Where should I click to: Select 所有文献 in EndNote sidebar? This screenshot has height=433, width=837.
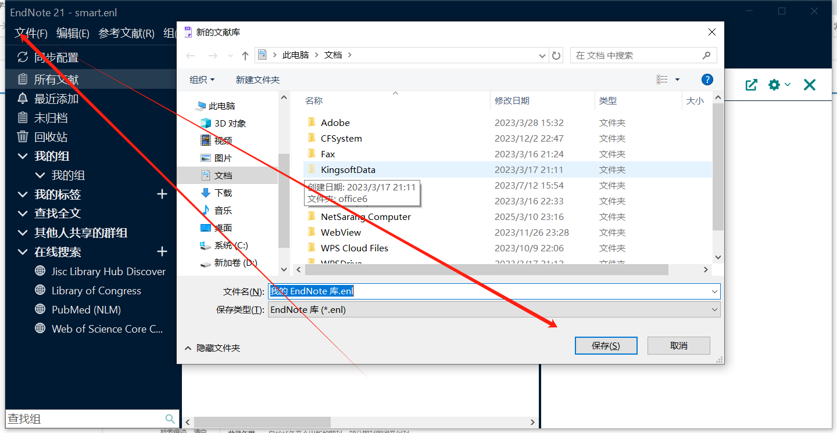click(56, 80)
